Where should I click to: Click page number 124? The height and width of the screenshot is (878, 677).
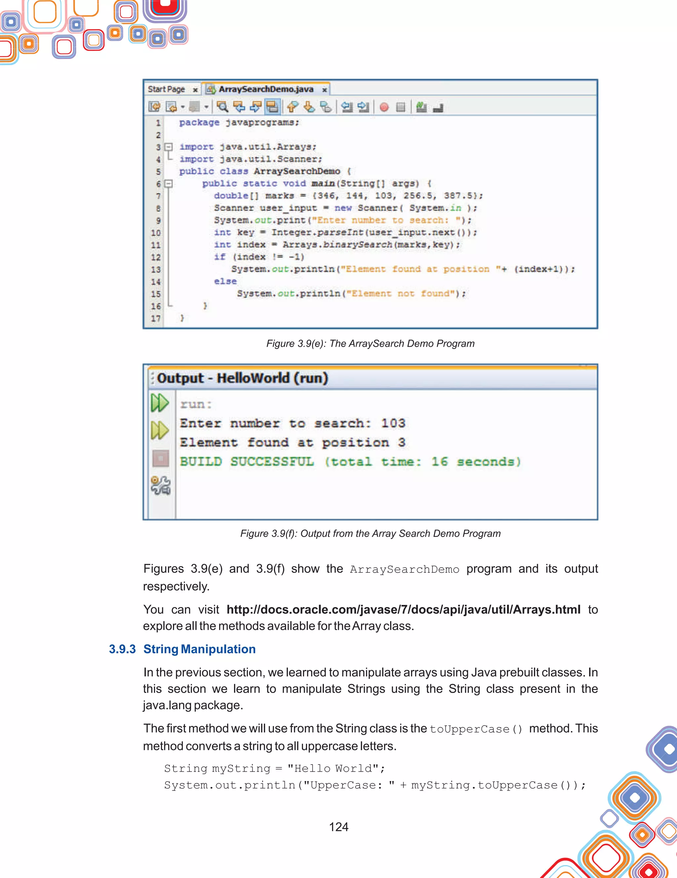pyautogui.click(x=338, y=827)
